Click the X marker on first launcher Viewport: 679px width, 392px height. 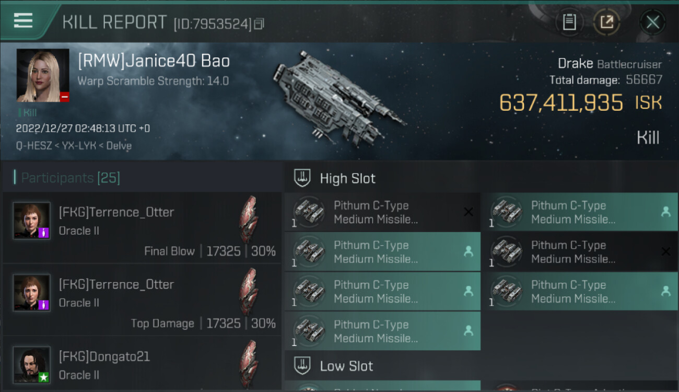pos(469,212)
